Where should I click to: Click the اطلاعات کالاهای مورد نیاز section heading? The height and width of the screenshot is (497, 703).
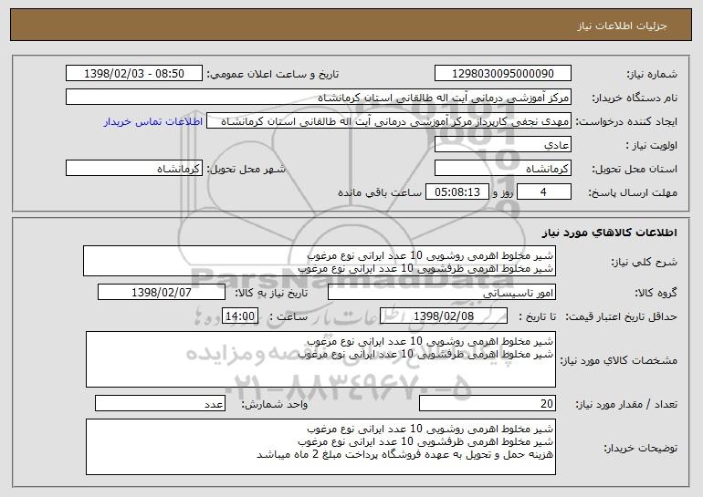click(x=609, y=233)
